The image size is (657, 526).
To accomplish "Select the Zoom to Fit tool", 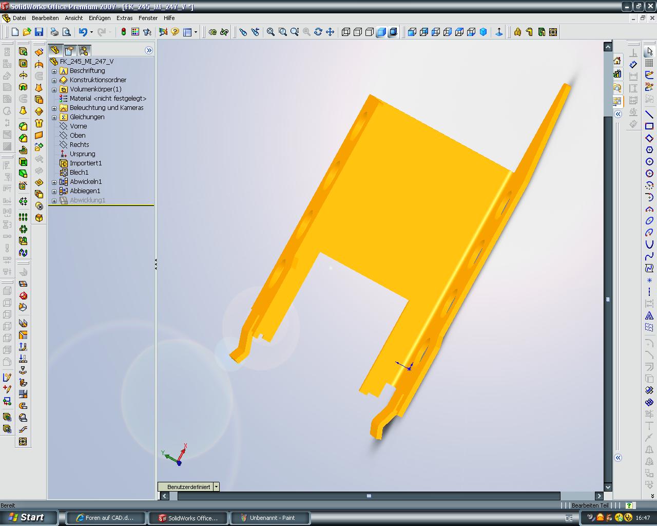I will [270, 32].
